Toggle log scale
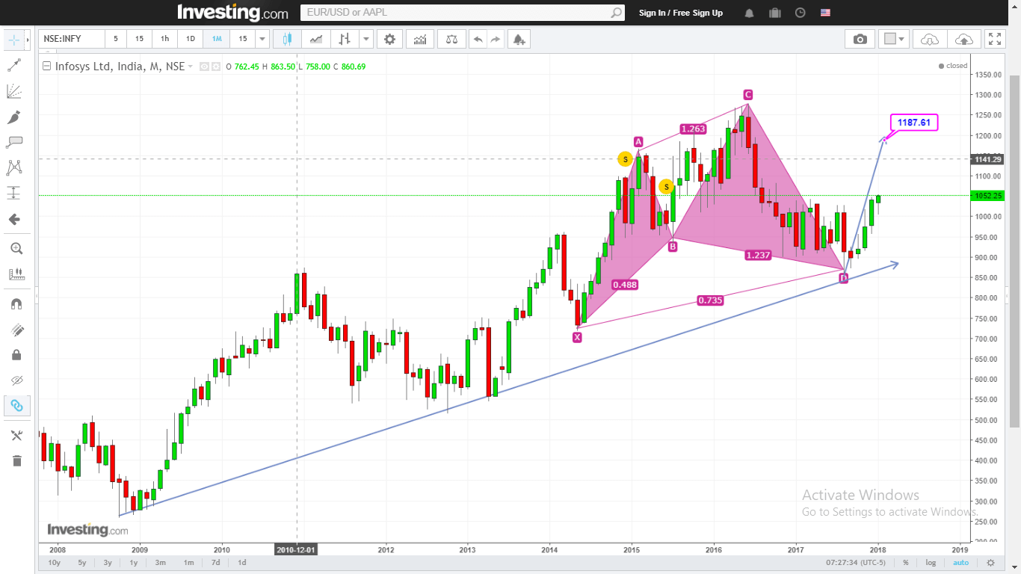The image size is (1021, 574). pyautogui.click(x=931, y=562)
